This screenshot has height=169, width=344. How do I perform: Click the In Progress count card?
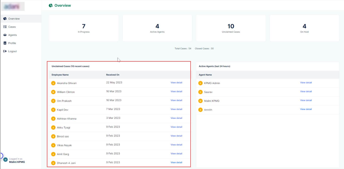(84, 28)
